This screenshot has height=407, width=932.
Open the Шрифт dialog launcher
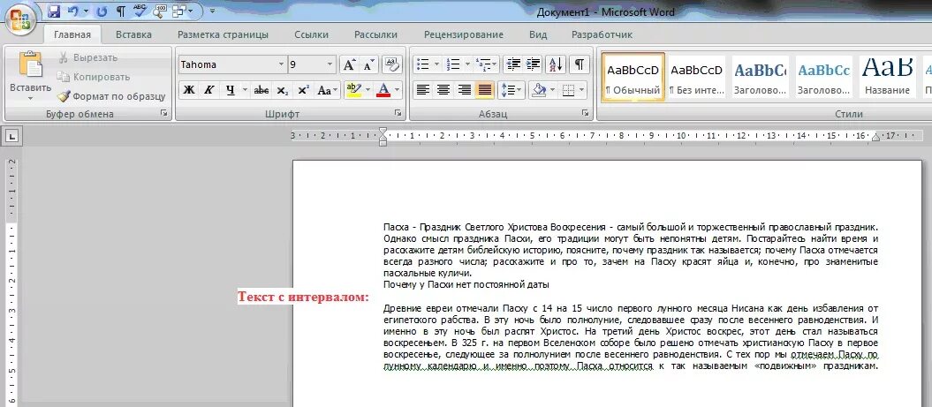(x=398, y=112)
